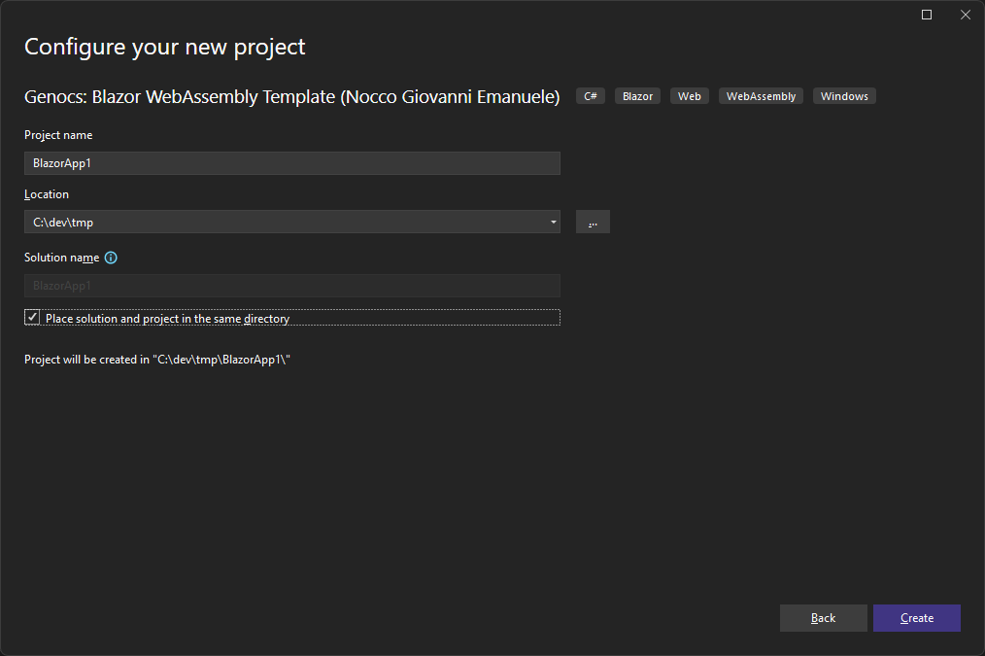Focus the Project name text field
Image resolution: width=985 pixels, height=656 pixels.
coord(291,163)
